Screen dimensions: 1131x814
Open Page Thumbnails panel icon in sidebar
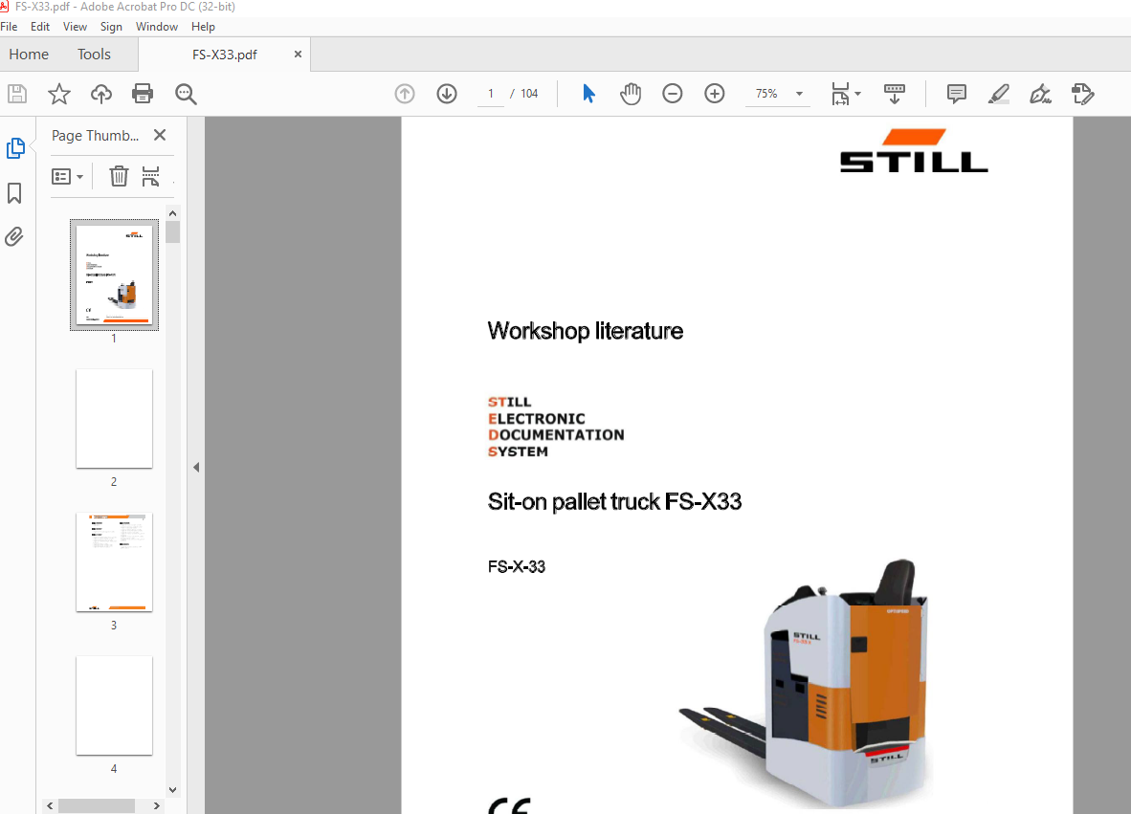(x=15, y=148)
